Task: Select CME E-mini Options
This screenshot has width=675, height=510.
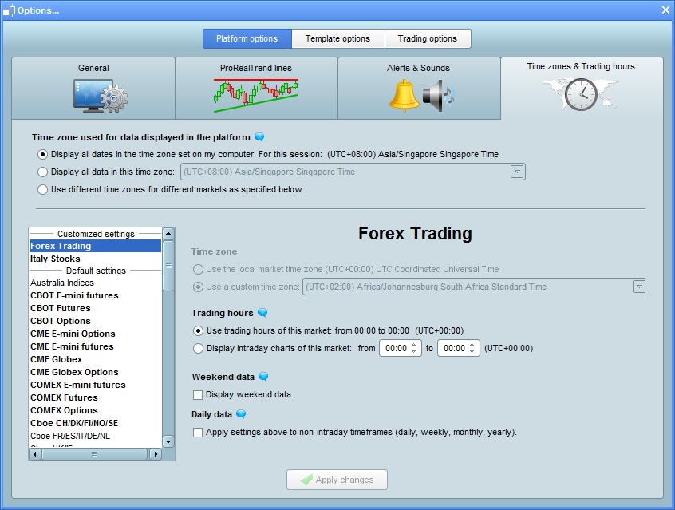Action: pos(95,334)
